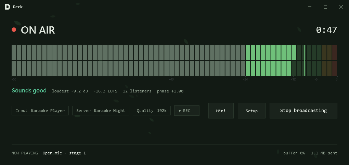Click the 0:47 broadcast timer
Screen dimensions: 349x165
(326, 30)
